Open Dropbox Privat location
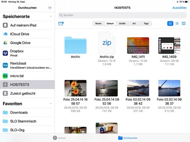Screen dimensions: 190x142 [28, 53]
